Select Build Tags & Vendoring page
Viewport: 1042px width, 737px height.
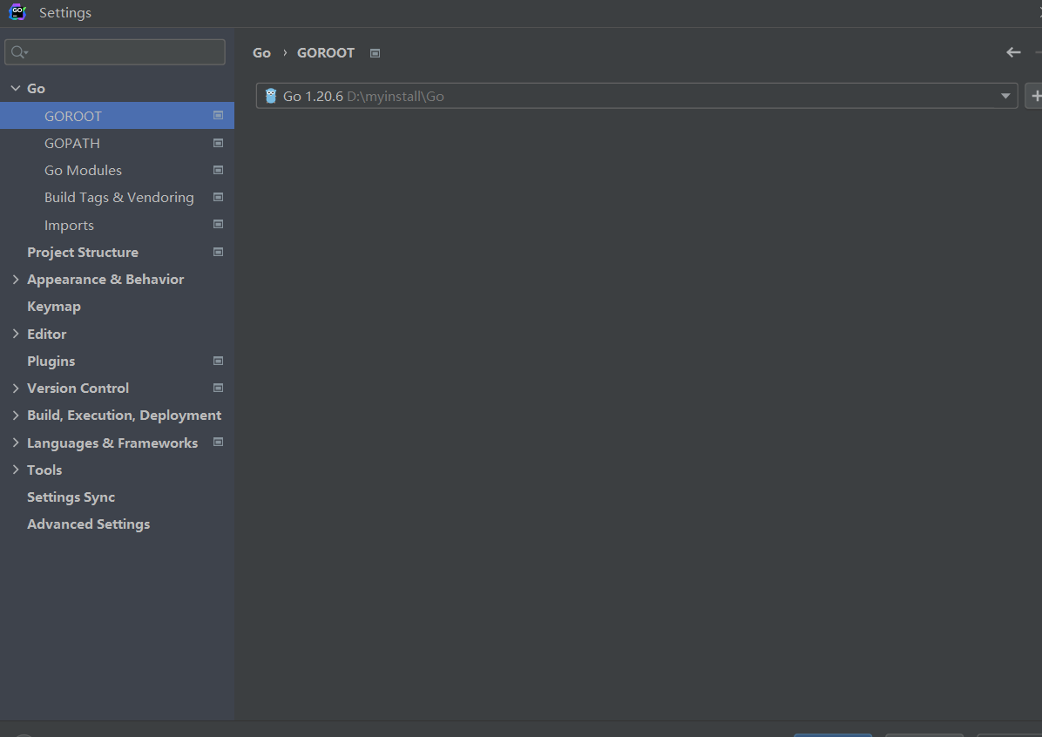[x=118, y=198]
